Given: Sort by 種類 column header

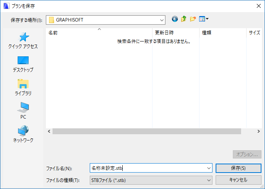Looking at the screenshot, I should pos(223,32).
